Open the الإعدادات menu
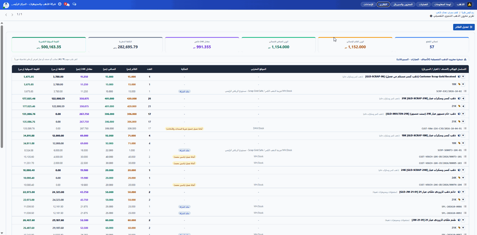This screenshot has width=477, height=235. coord(368,4)
